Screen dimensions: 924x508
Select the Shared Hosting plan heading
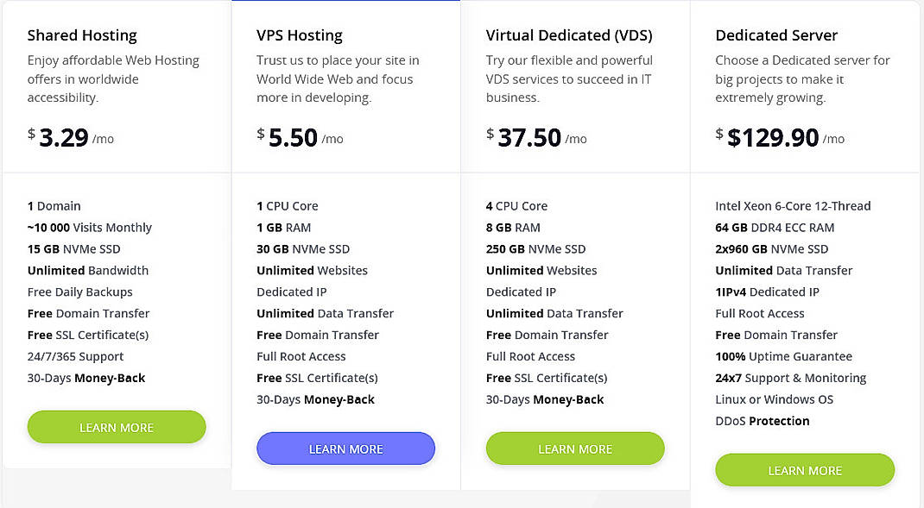82,35
